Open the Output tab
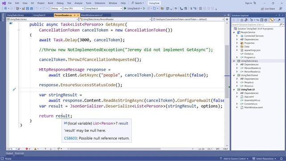Screen dimensions: 286x161 [x=9, y=153]
